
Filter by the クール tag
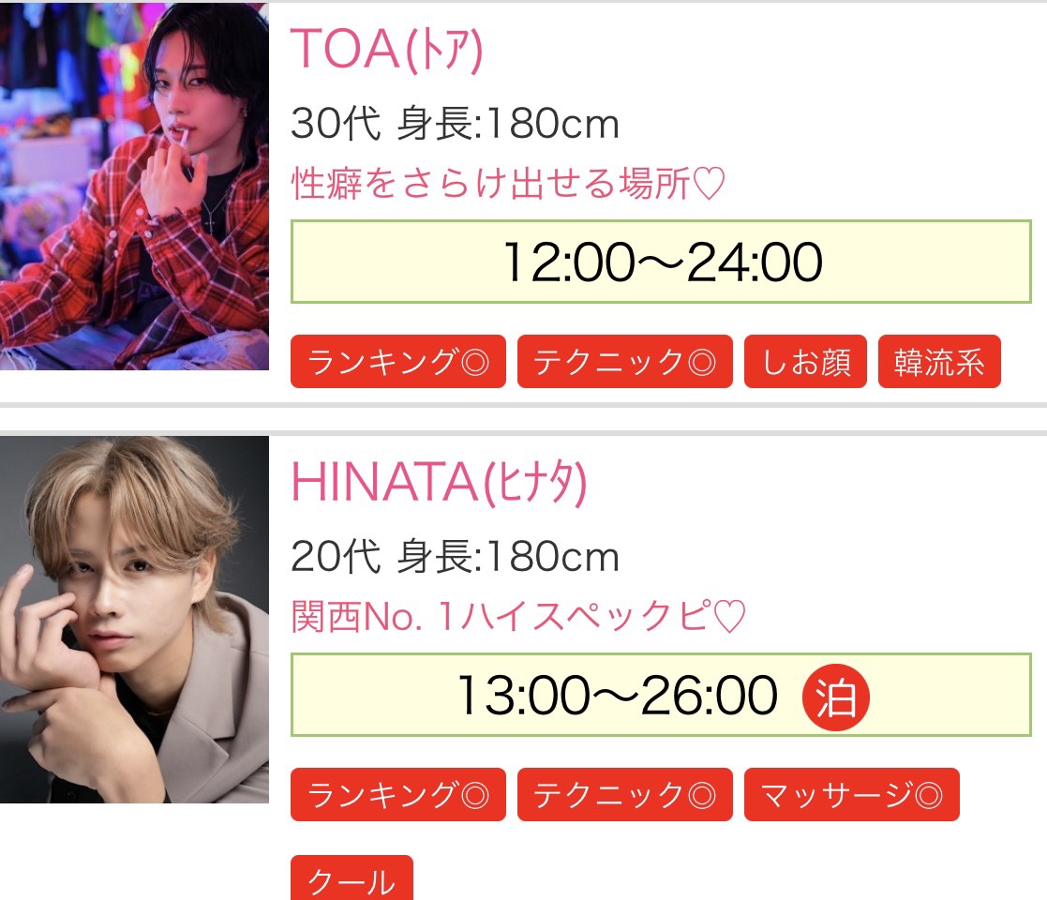tap(351, 879)
